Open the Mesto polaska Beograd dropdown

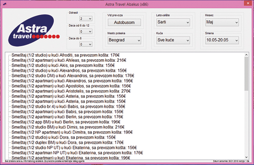tap(124, 40)
